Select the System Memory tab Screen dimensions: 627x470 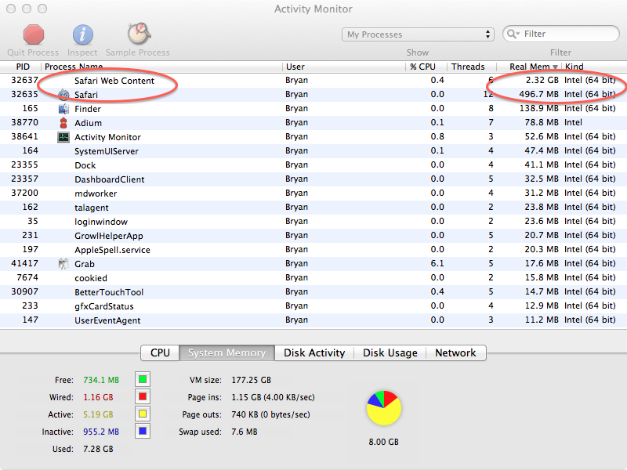tap(227, 353)
